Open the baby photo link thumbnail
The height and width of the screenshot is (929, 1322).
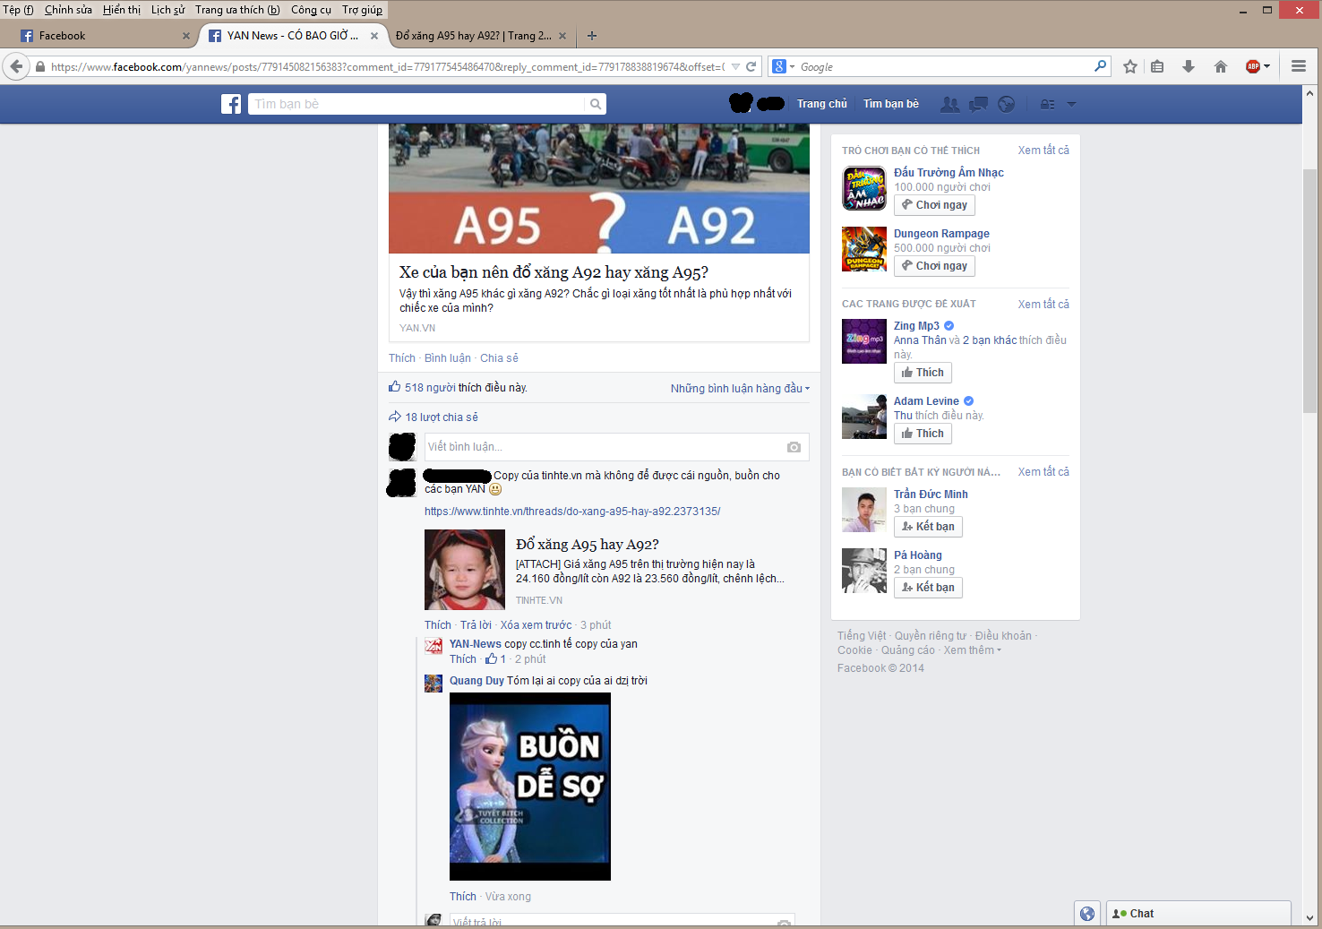pos(465,570)
